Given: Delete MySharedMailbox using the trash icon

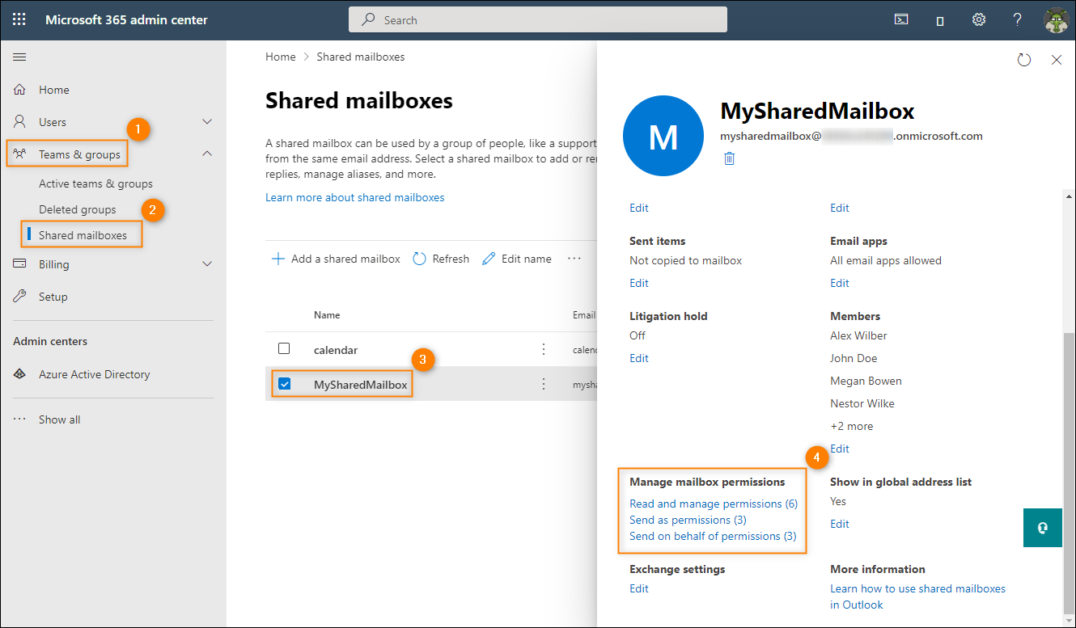Looking at the screenshot, I should pyautogui.click(x=729, y=158).
